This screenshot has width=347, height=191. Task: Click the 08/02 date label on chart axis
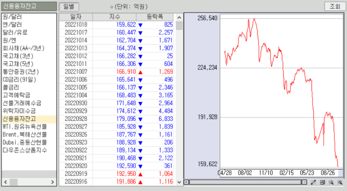coord(245,173)
